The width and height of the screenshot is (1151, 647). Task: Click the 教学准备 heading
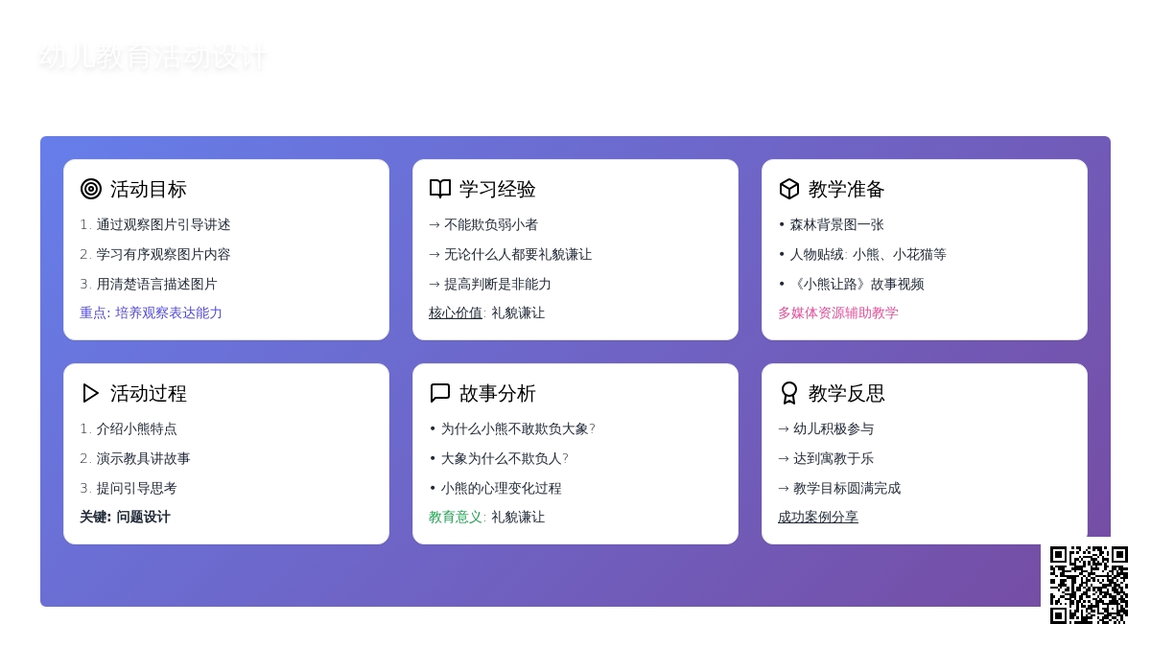click(x=847, y=189)
